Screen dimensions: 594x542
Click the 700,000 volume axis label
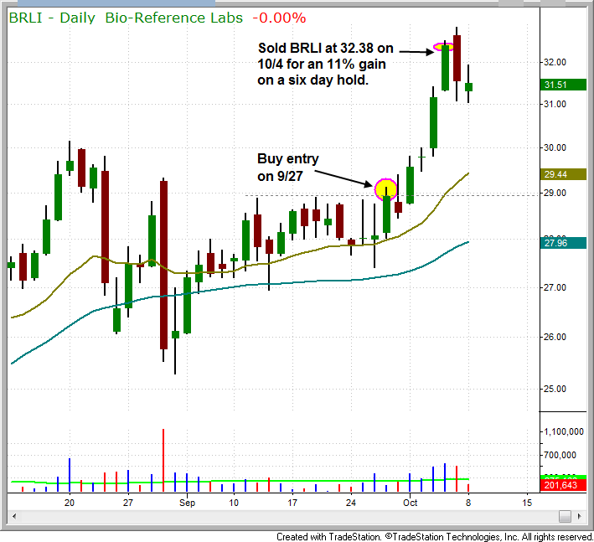tap(560, 455)
